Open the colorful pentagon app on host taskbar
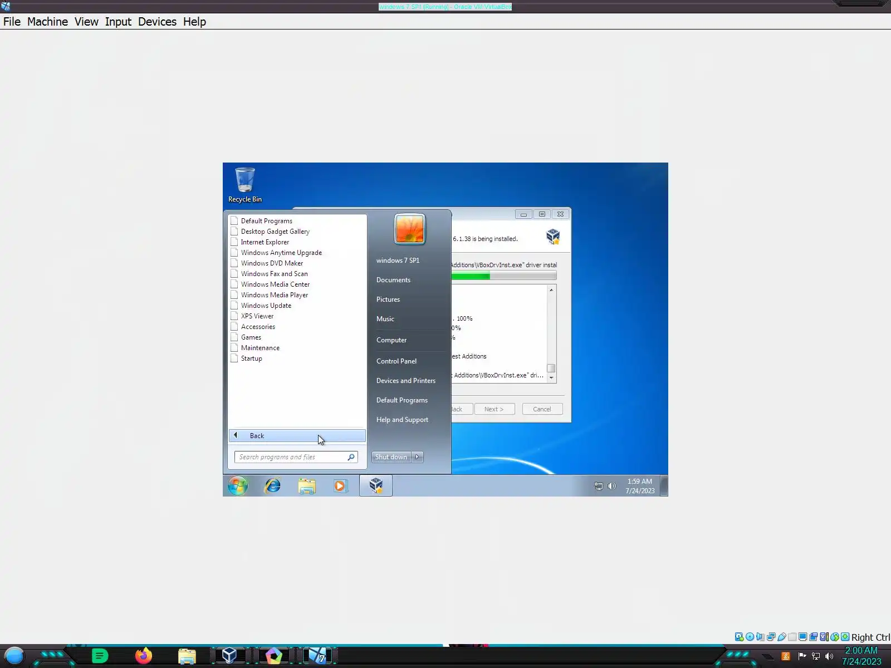Viewport: 891px width, 668px height. coord(273,656)
